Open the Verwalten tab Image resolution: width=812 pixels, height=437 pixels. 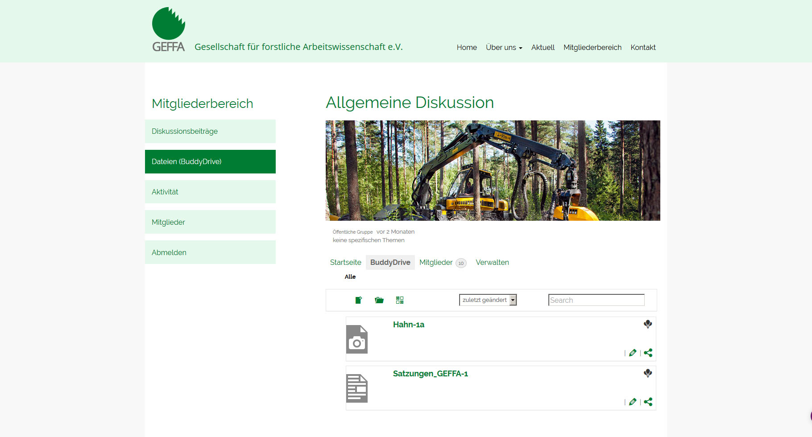tap(492, 262)
